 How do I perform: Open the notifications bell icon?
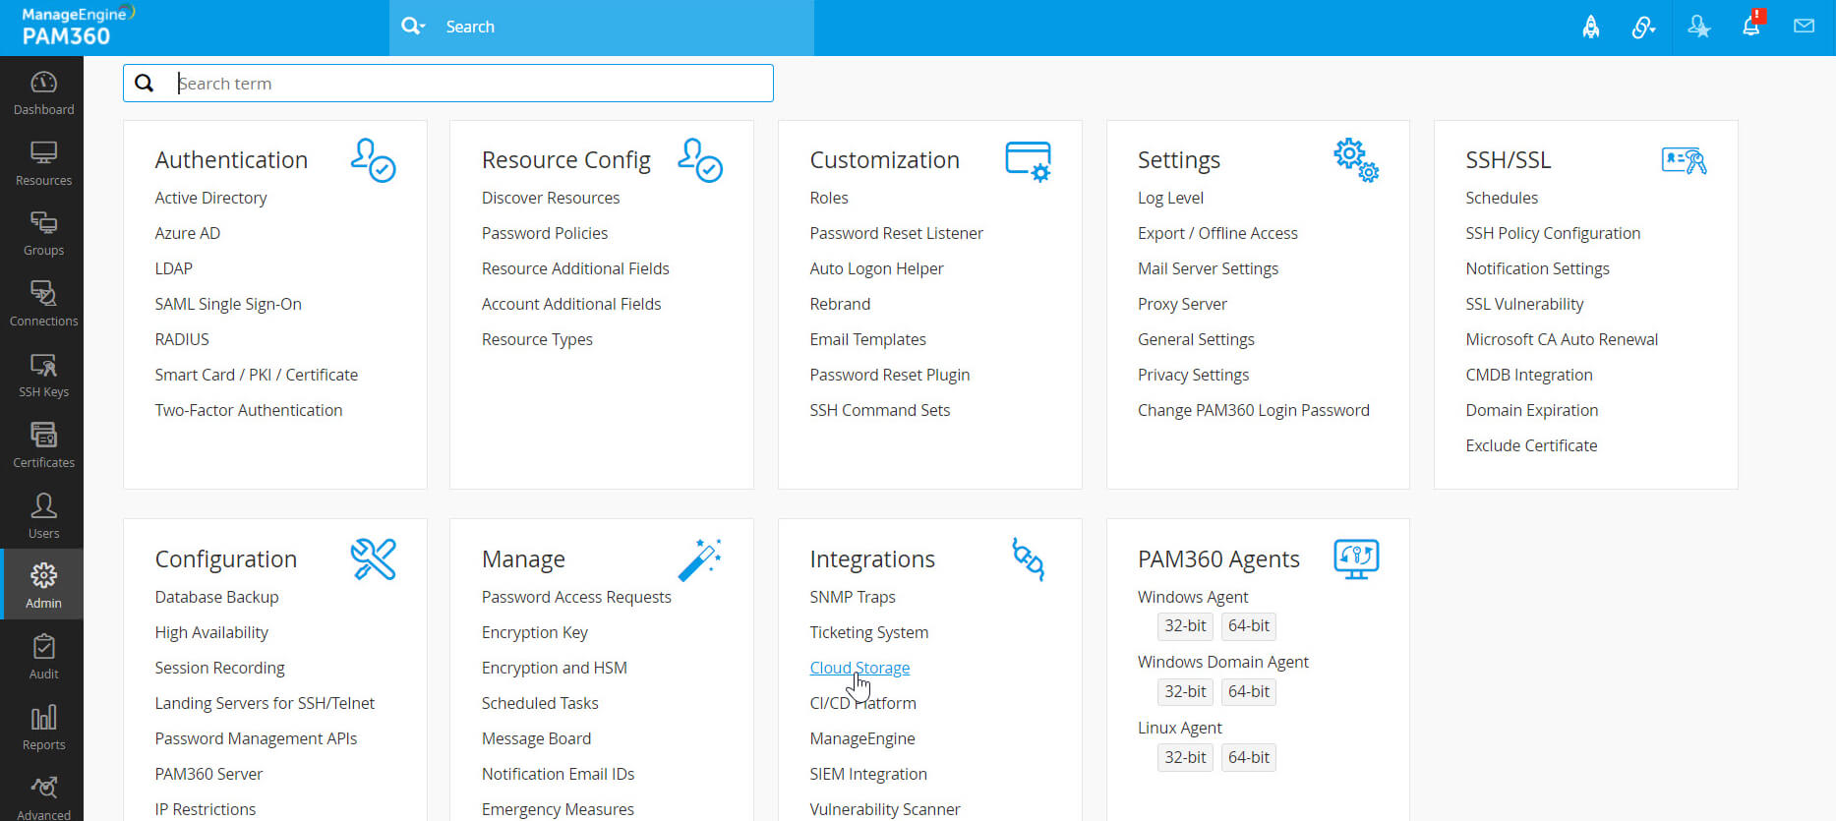pos(1752,25)
